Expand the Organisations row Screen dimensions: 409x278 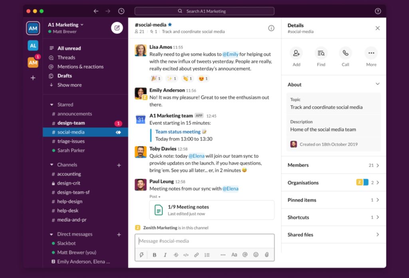(334, 183)
